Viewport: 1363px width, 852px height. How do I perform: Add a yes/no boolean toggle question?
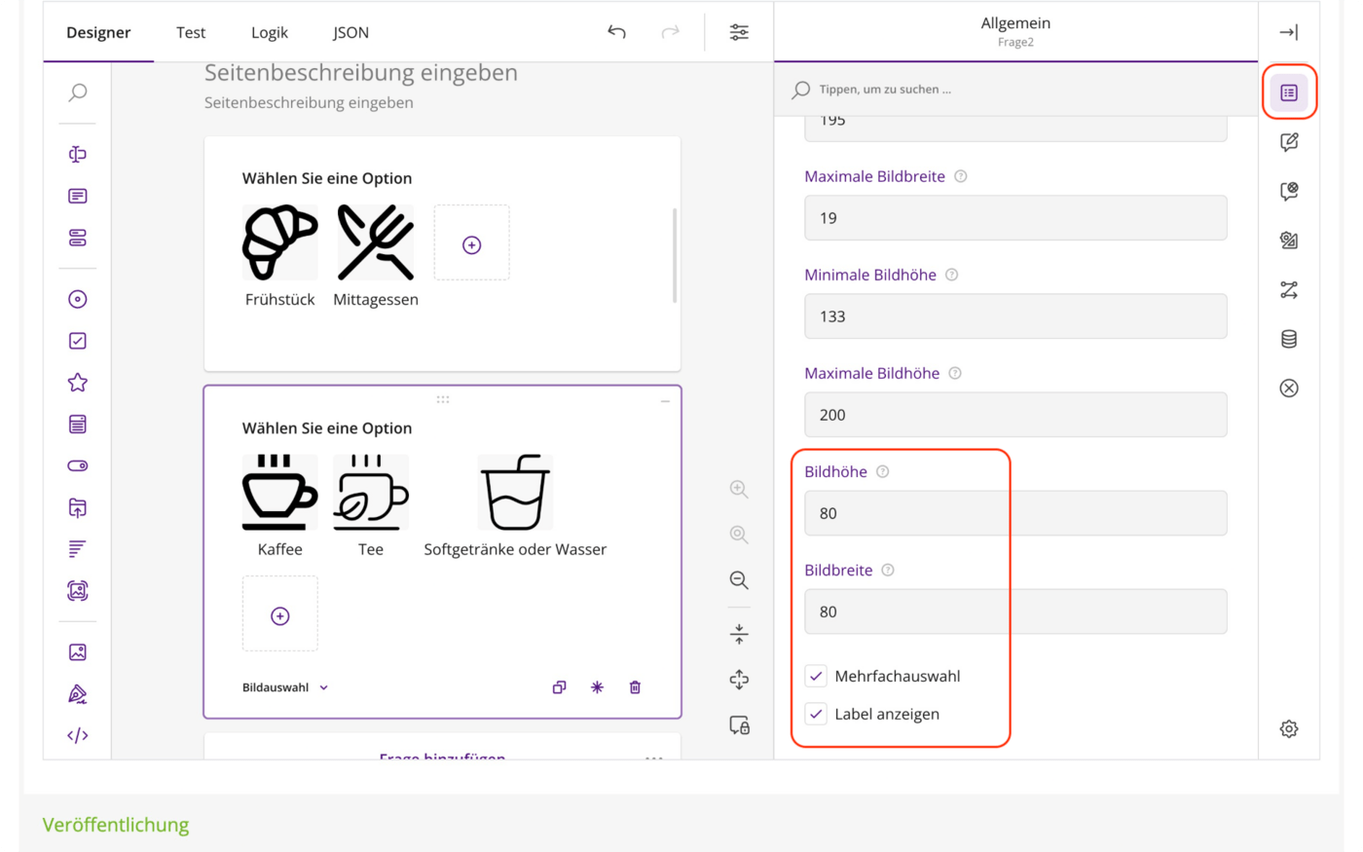point(78,465)
